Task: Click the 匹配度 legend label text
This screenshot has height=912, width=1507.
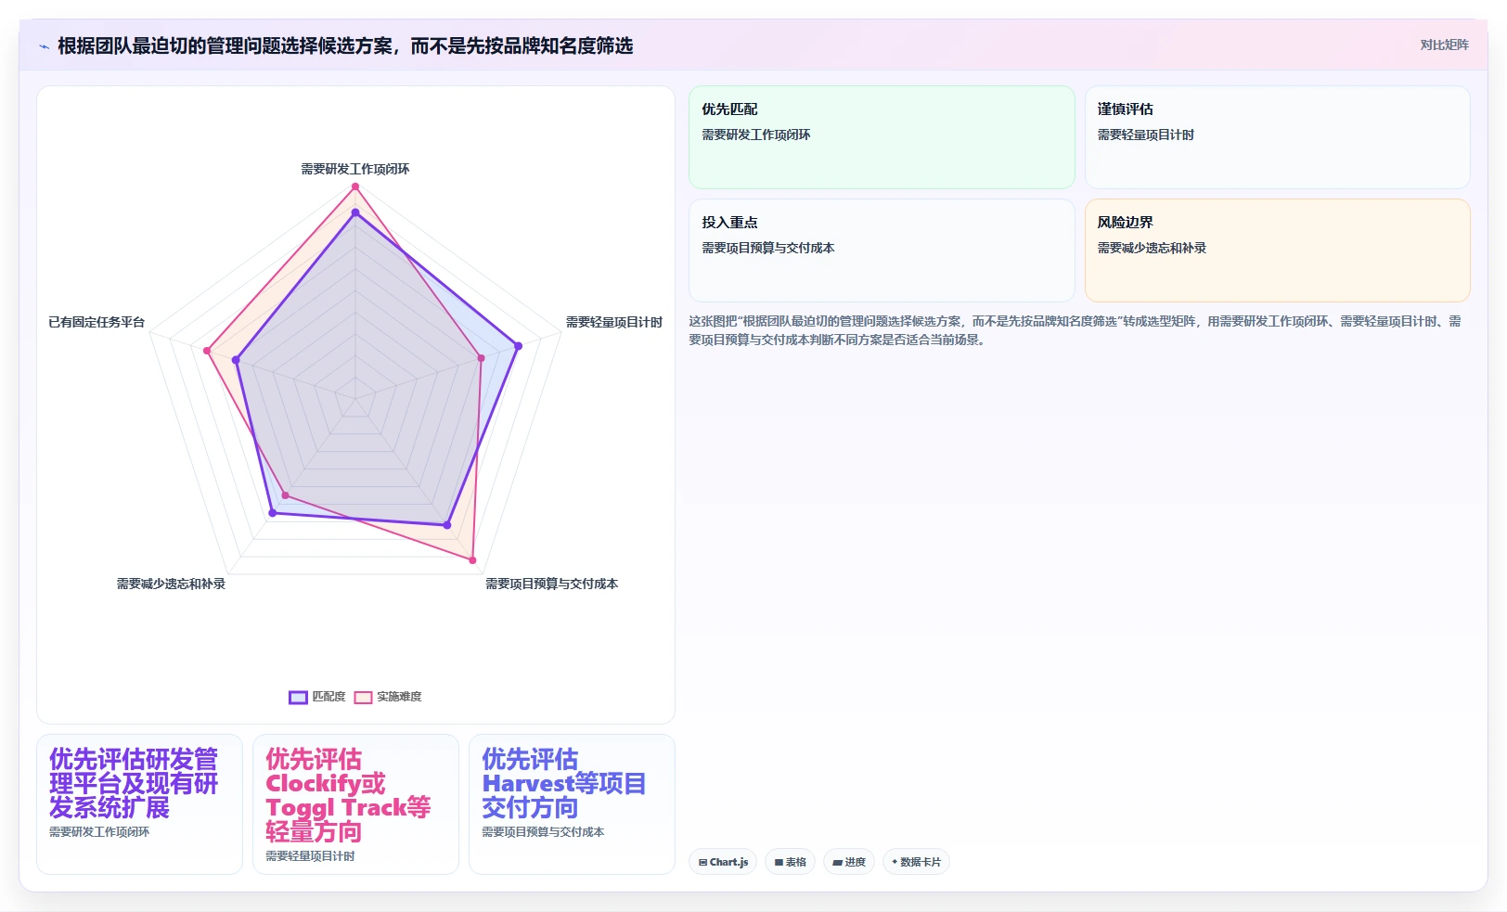Action: pos(328,697)
